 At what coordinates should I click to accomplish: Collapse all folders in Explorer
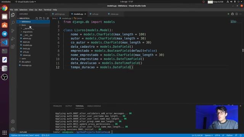[x=48, y=18]
